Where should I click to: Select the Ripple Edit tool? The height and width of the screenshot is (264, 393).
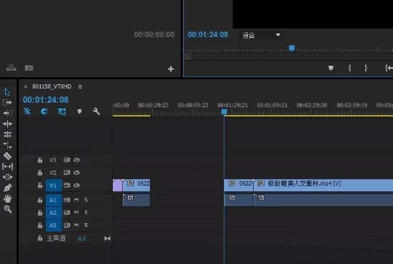[x=8, y=113]
